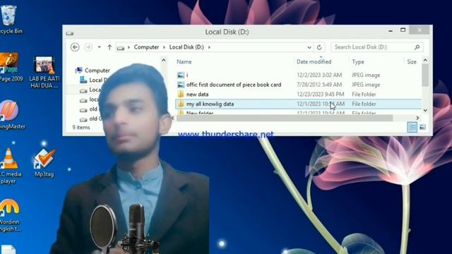Minimize the Local Disk (D:) window

[x=391, y=30]
